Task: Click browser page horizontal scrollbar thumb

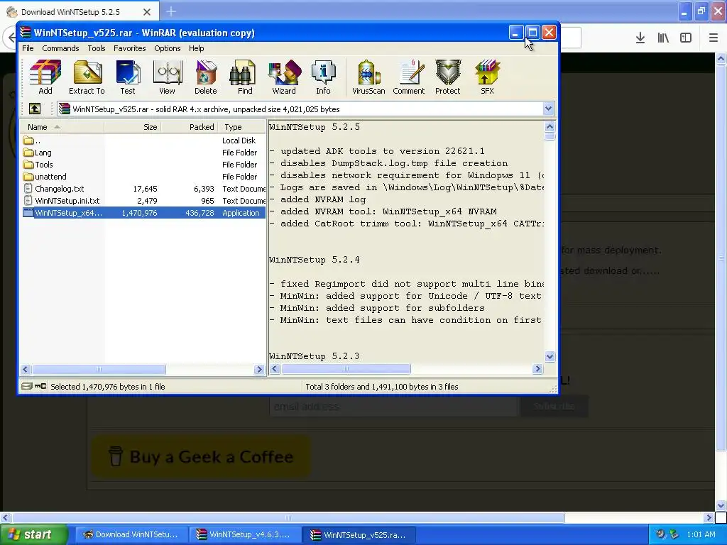Action: (x=288, y=517)
